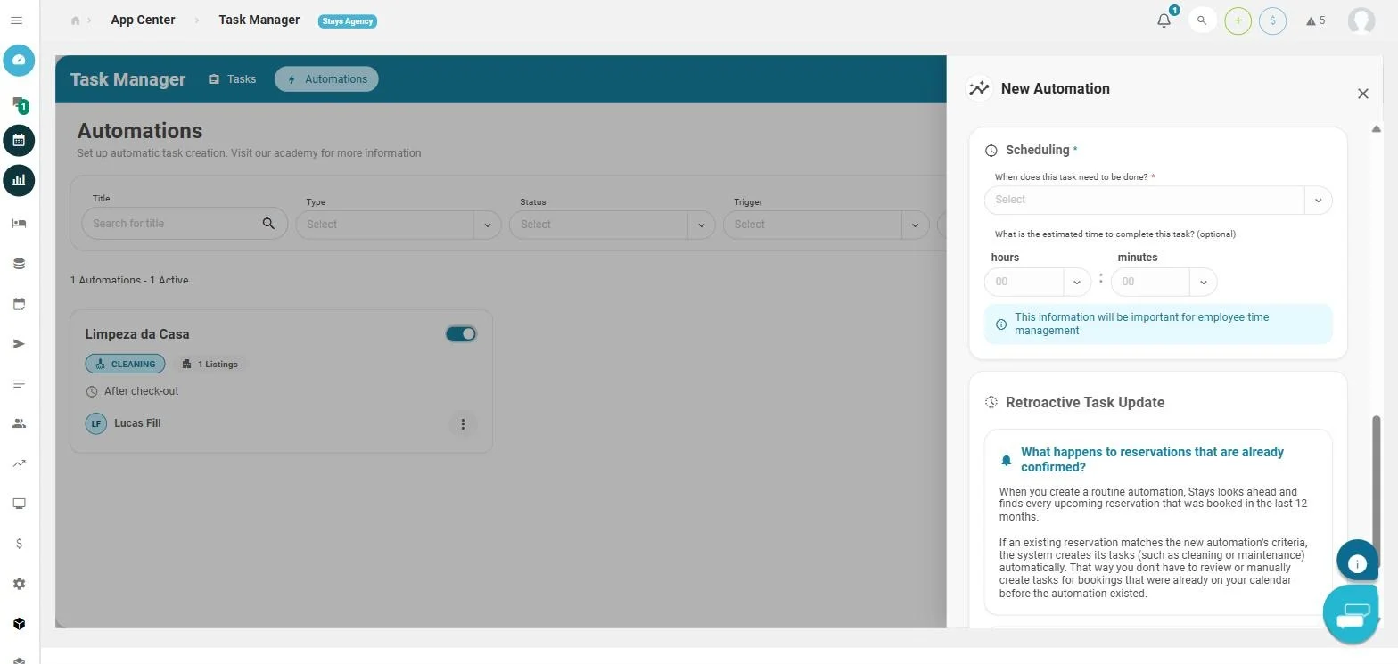Close the New Automation panel

tap(1362, 94)
